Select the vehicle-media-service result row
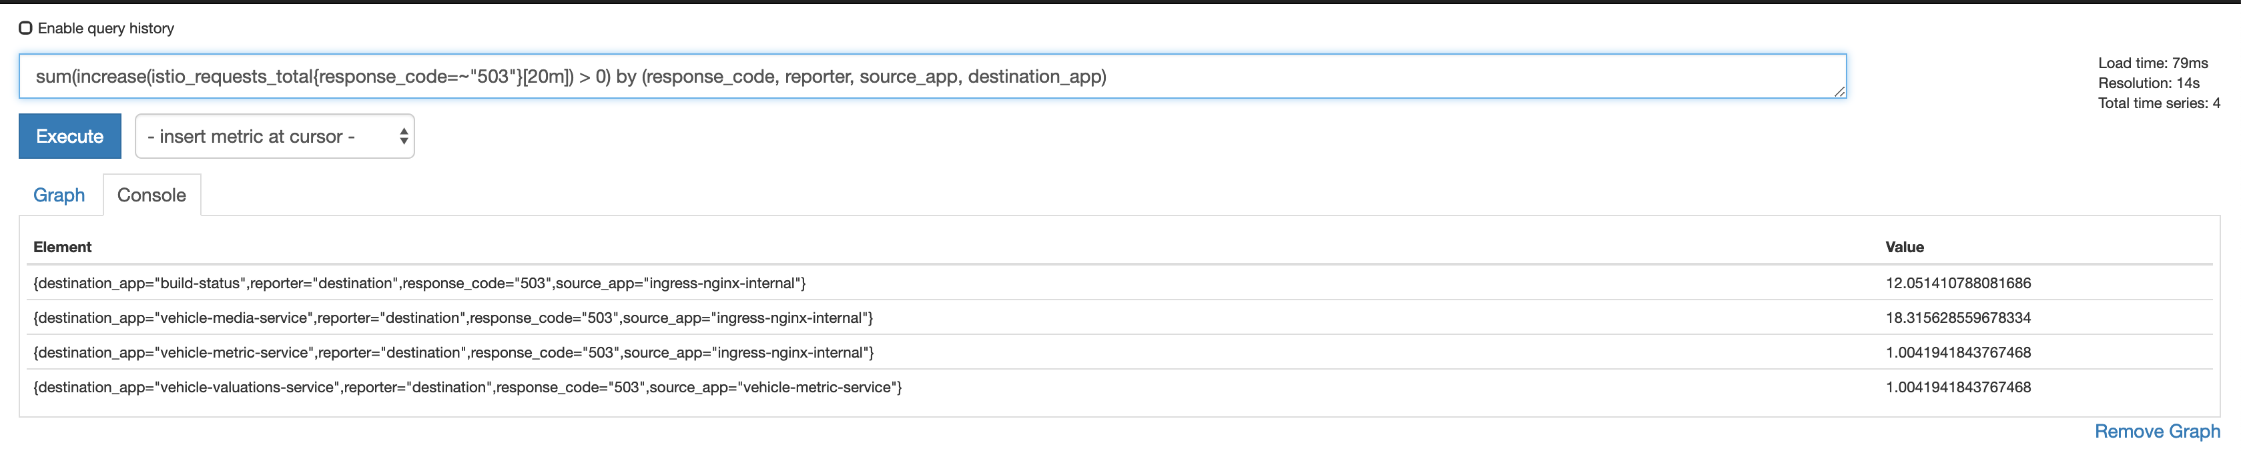The width and height of the screenshot is (2241, 451). pos(452,318)
